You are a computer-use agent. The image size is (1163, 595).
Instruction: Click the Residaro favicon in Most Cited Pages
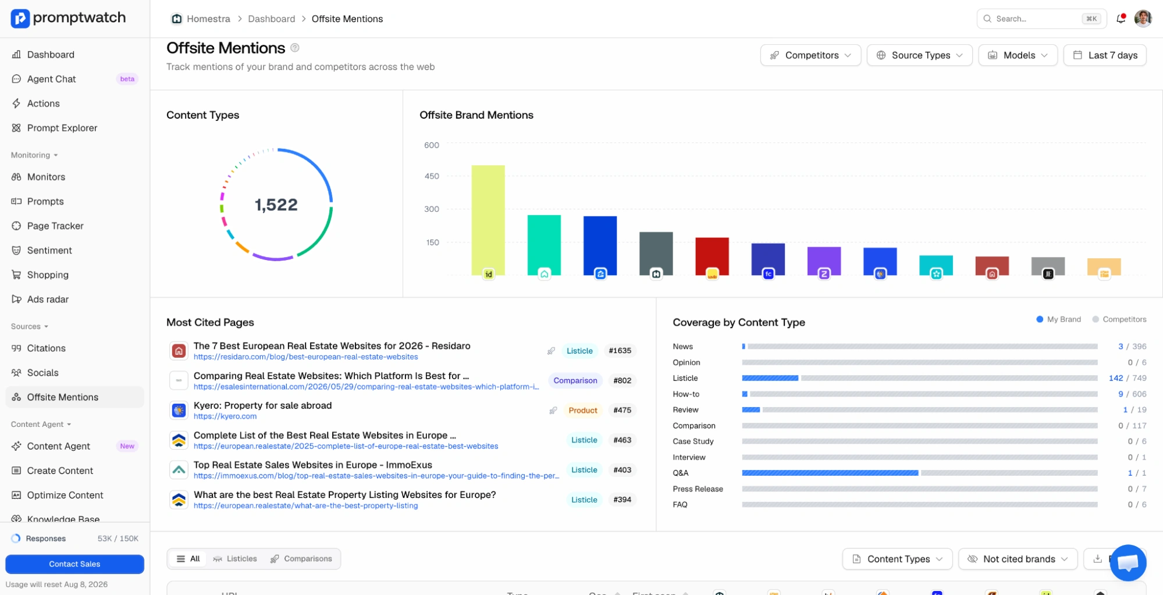pos(179,351)
